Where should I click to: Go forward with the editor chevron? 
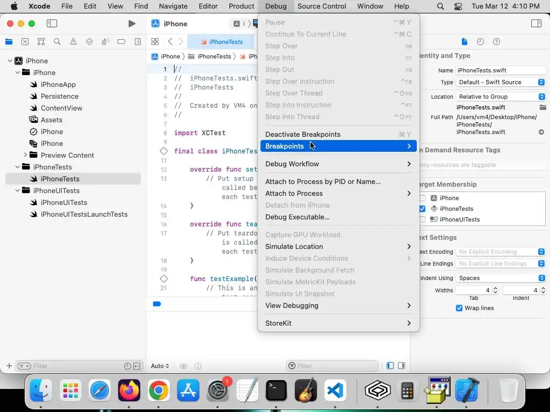click(x=181, y=42)
